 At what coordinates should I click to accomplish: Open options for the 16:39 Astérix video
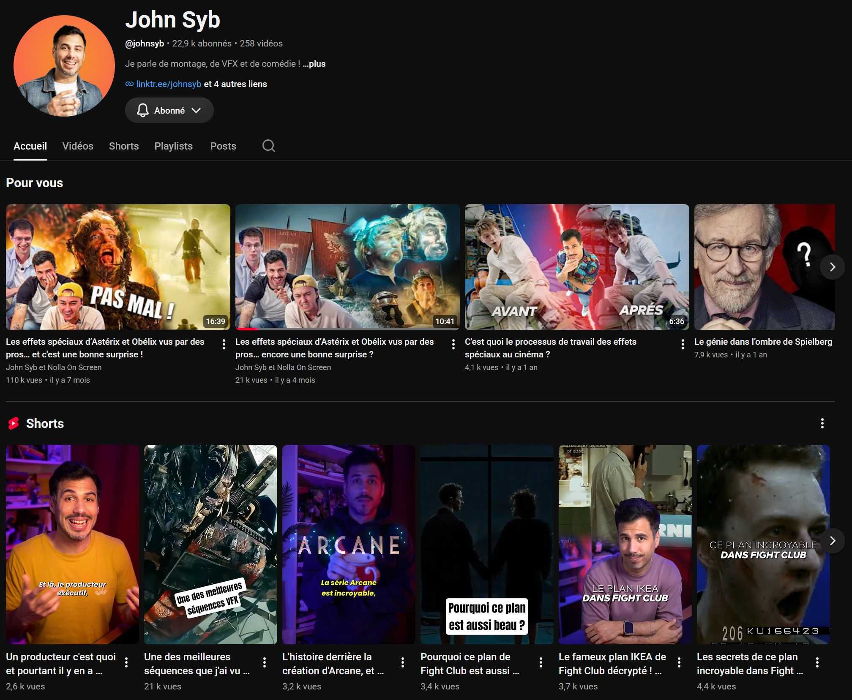224,344
